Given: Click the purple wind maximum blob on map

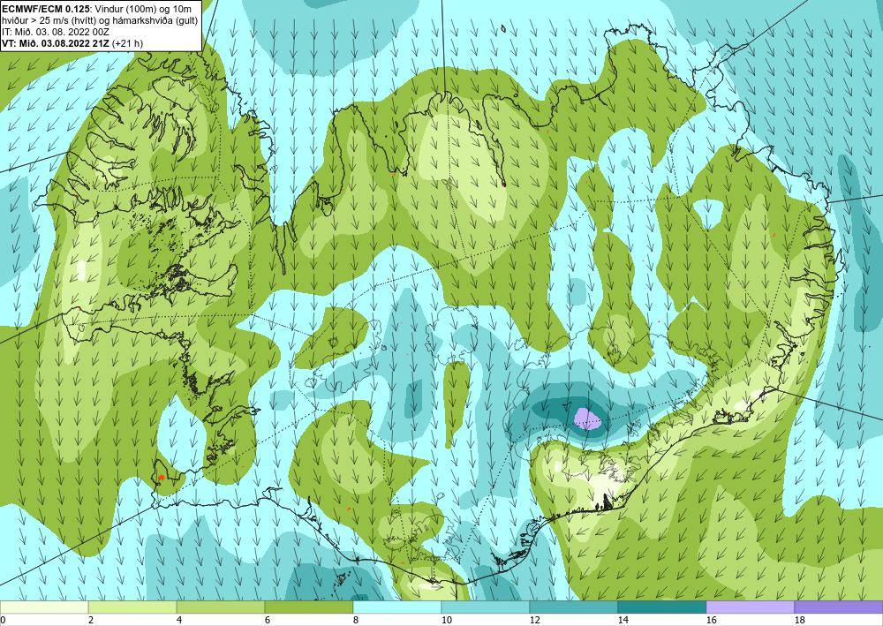Looking at the screenshot, I should pyautogui.click(x=587, y=419).
